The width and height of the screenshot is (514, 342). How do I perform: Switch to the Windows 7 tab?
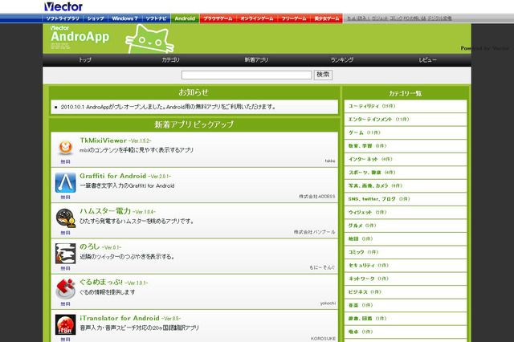(125, 18)
